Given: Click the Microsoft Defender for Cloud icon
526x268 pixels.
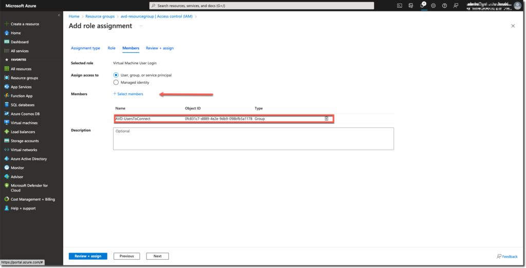Looking at the screenshot, I should (x=6, y=185).
